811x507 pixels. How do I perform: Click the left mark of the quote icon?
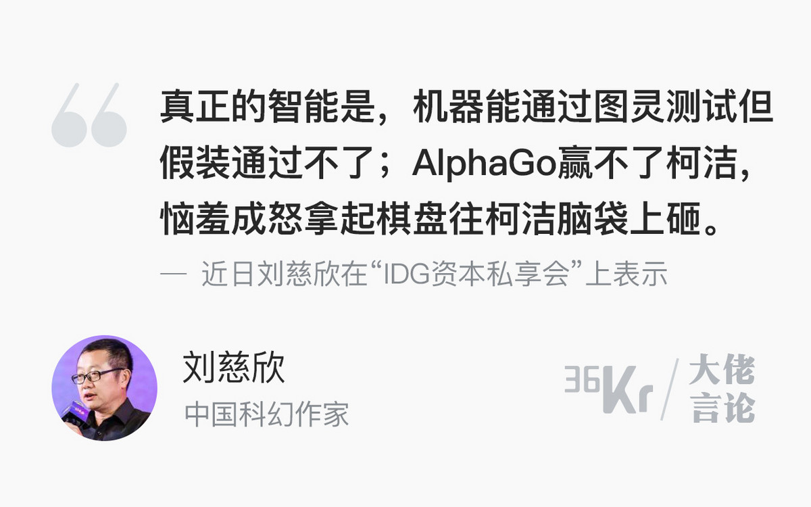(69, 115)
